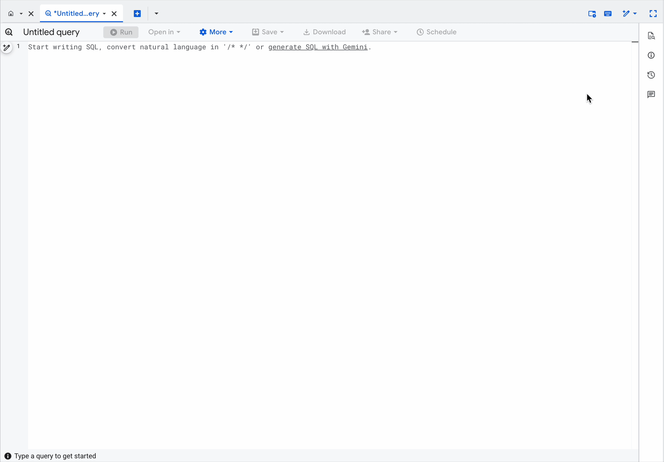Expand the new tab options dropdown

pyautogui.click(x=156, y=14)
